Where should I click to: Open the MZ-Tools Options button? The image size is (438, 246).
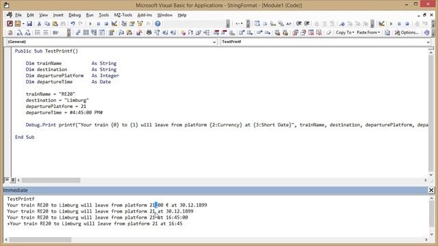[x=407, y=33]
